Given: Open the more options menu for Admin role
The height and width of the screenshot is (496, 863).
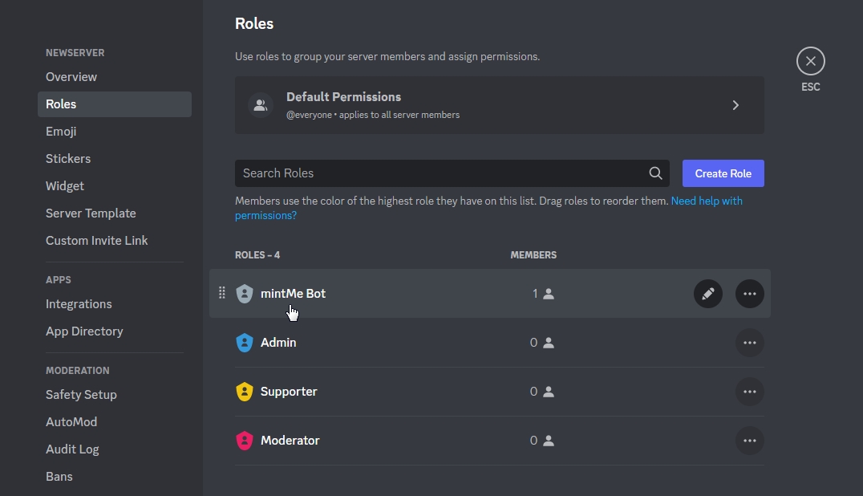Looking at the screenshot, I should click(750, 343).
